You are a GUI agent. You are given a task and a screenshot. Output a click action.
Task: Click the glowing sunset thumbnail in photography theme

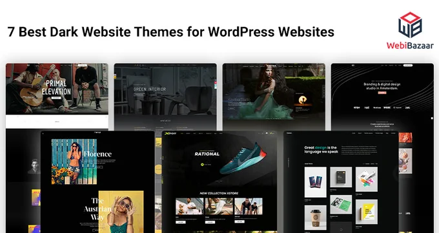[302, 100]
